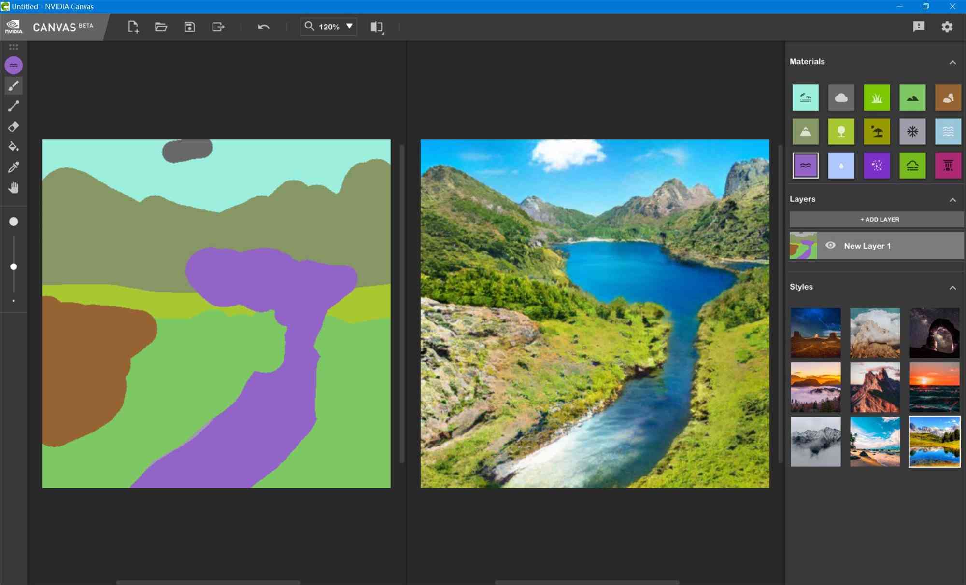This screenshot has height=585, width=966.
Task: Click the Grass material icon
Action: click(x=876, y=97)
